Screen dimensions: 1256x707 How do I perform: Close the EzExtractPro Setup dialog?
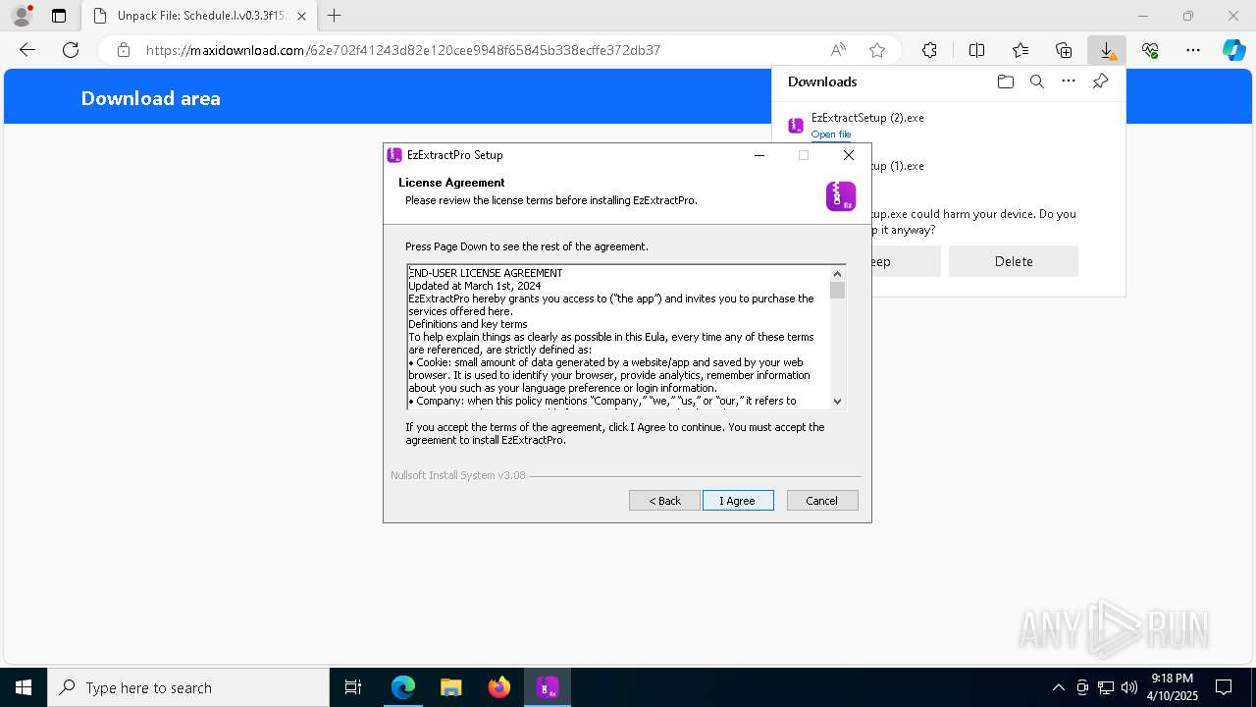[849, 155]
